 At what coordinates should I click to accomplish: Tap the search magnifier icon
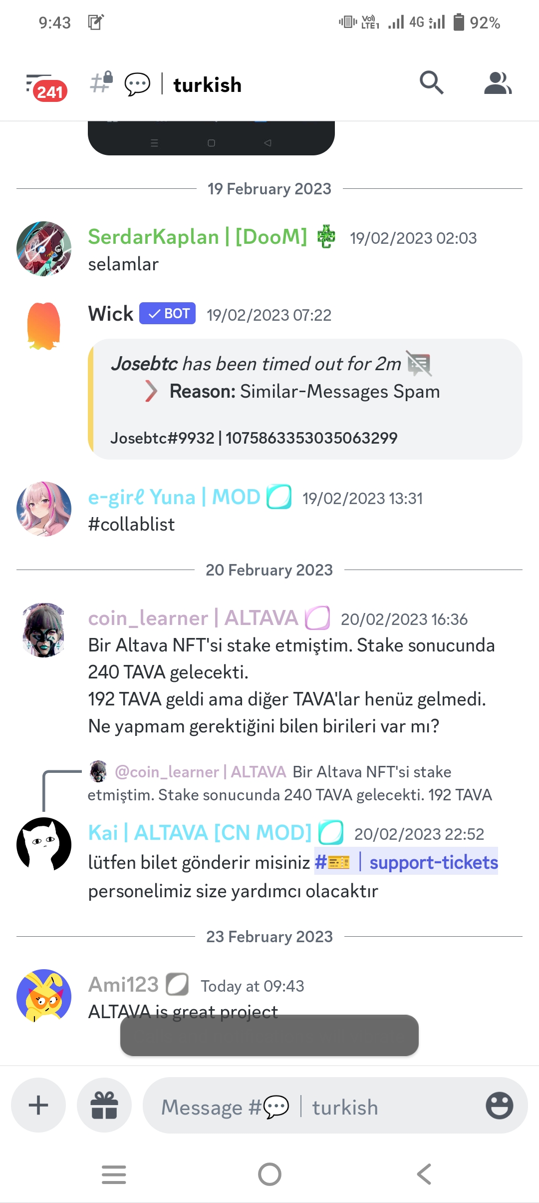click(x=431, y=83)
